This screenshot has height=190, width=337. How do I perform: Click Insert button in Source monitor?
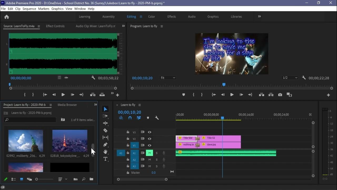point(93,95)
